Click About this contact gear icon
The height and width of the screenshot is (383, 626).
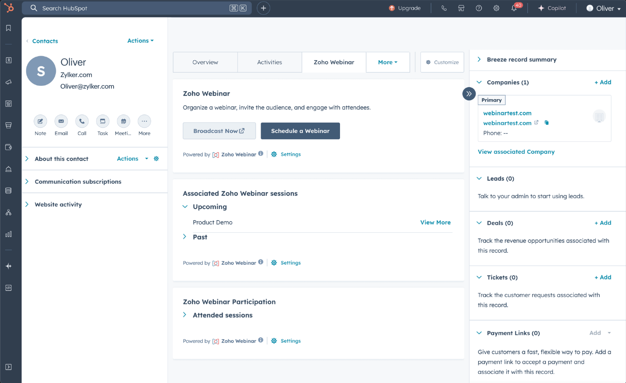pos(156,159)
